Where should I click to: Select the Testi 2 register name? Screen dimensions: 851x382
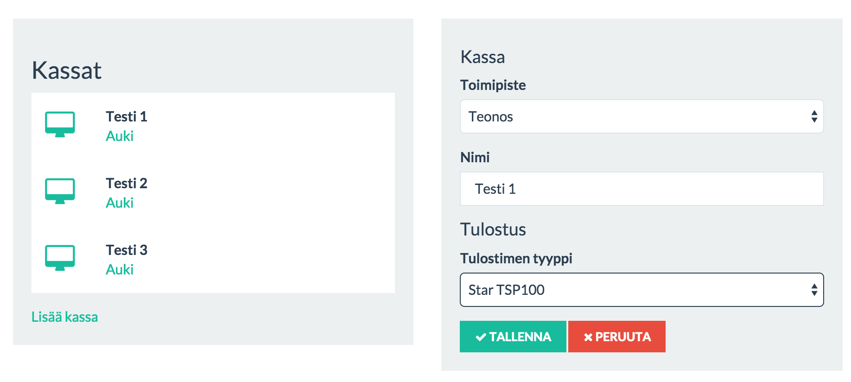click(127, 183)
